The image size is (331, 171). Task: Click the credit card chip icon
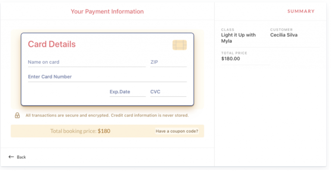pos(180,45)
